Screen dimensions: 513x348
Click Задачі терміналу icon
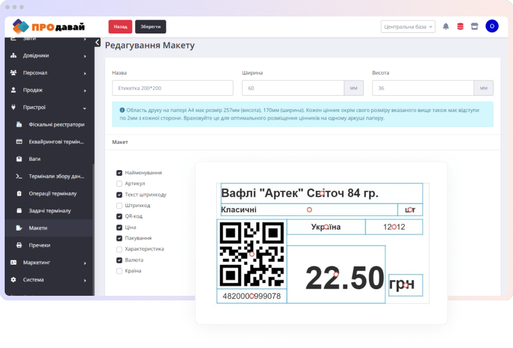[x=19, y=211]
